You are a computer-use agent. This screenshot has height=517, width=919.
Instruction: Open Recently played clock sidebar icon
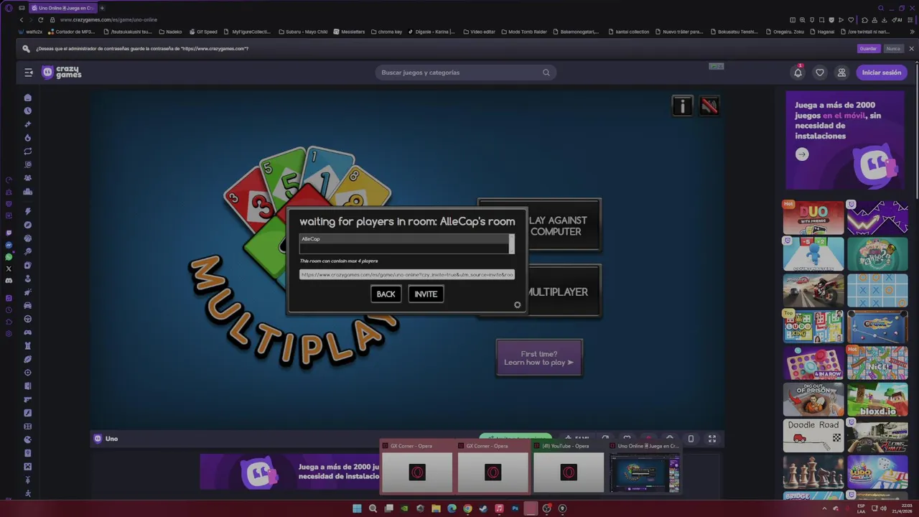(x=28, y=111)
